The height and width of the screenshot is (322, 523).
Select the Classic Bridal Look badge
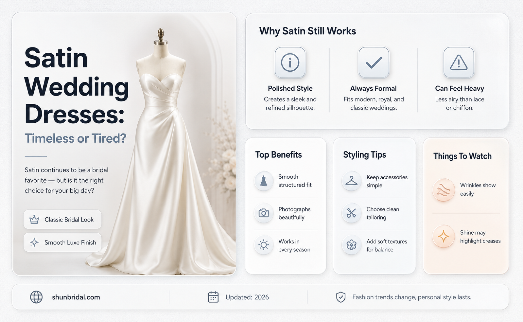coord(62,220)
